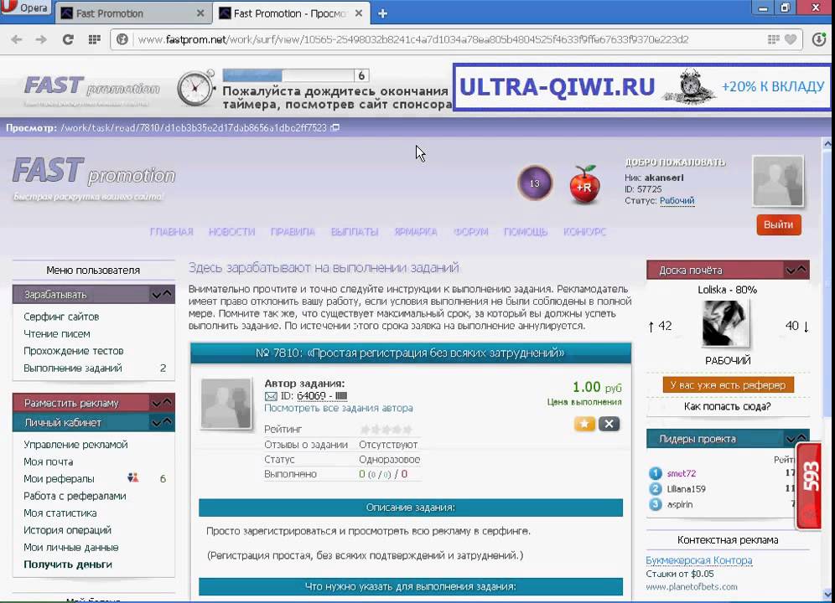
Task: Click the referrals people icon beside Мои рефералы
Action: click(x=133, y=478)
